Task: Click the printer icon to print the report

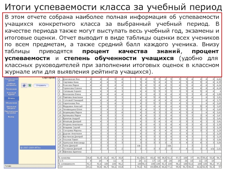Action: pyautogui.click(x=24, y=86)
